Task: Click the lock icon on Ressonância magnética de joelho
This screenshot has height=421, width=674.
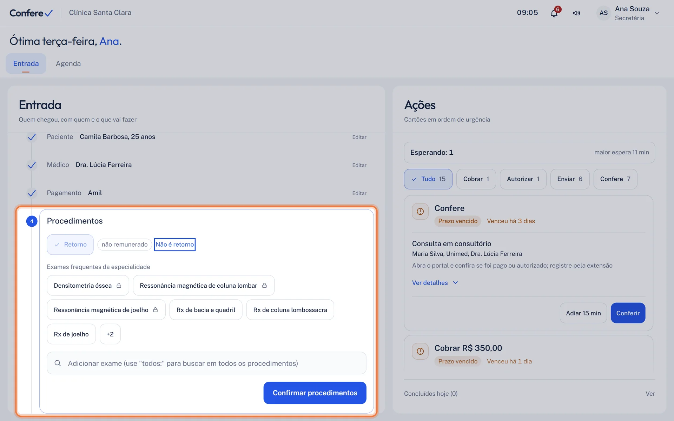Action: click(x=156, y=310)
